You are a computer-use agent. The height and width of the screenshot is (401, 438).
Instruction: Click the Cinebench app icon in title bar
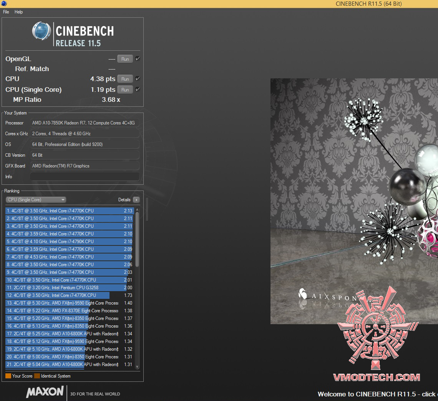pos(4,3)
